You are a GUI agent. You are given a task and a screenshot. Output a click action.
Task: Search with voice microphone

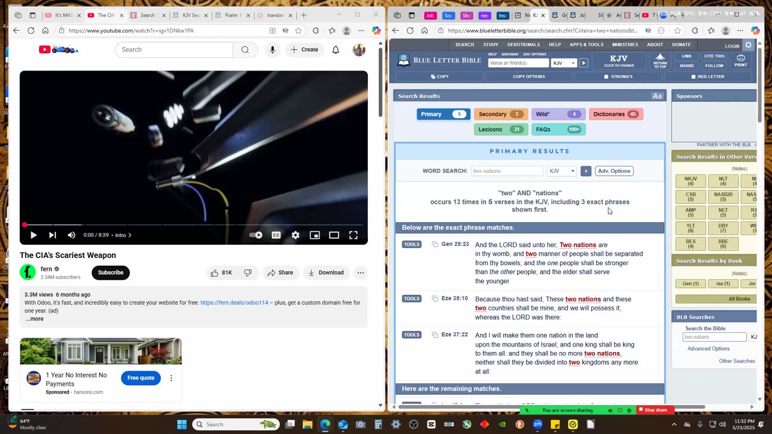click(x=273, y=49)
